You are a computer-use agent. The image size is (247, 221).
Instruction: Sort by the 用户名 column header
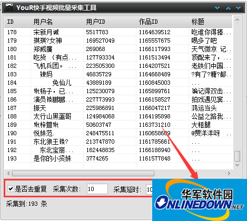(57, 22)
